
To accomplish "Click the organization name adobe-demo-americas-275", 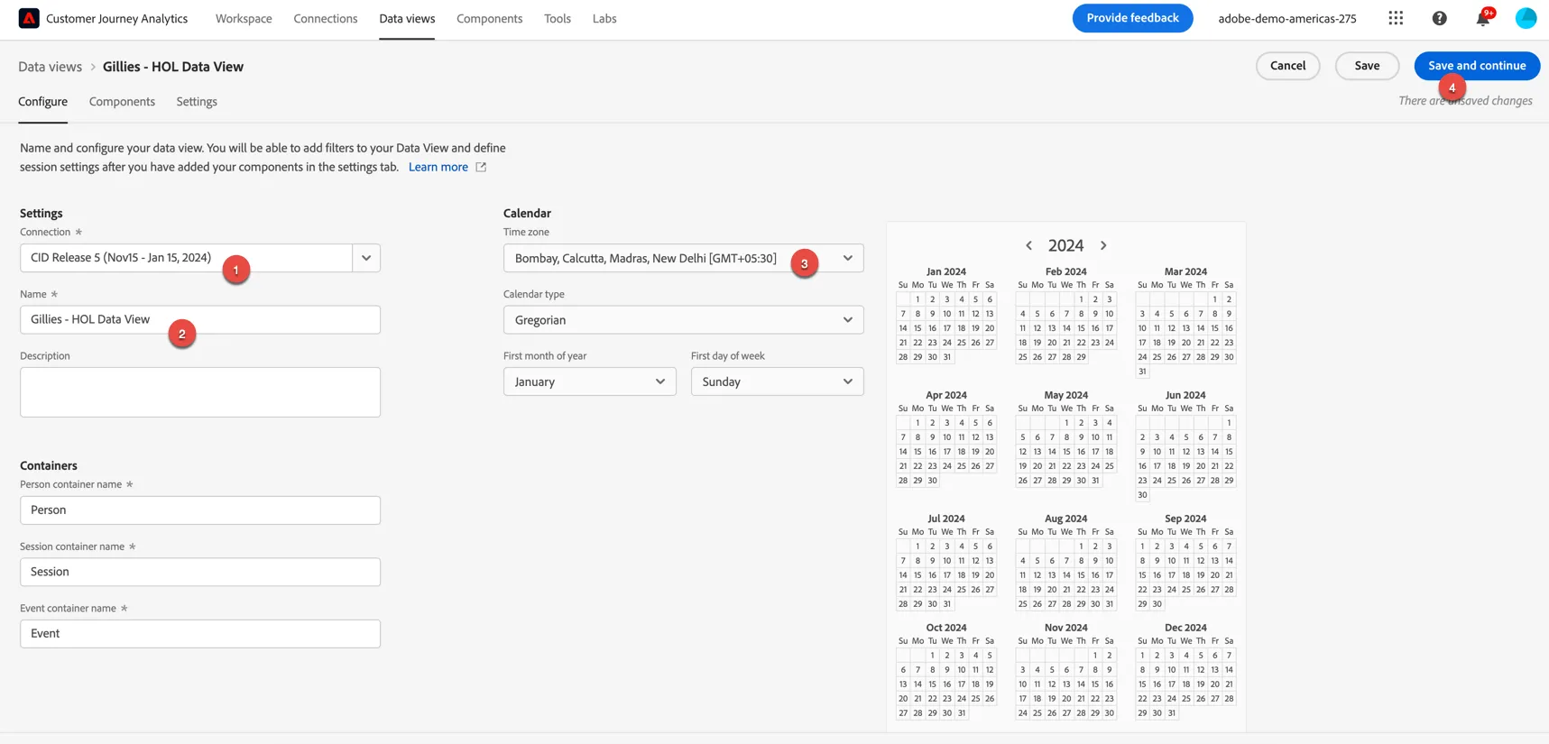I will click(x=1287, y=18).
